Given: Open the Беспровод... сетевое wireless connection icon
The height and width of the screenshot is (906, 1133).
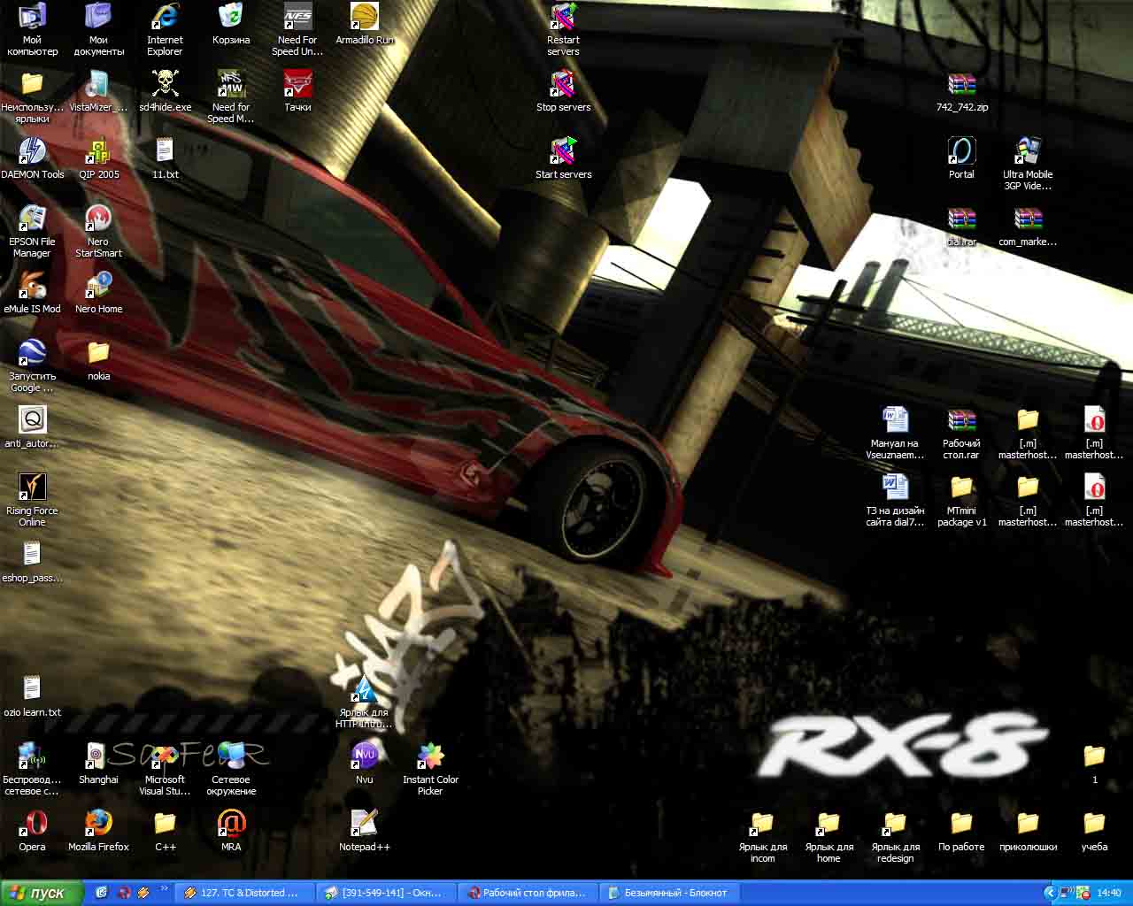Looking at the screenshot, I should click(x=32, y=768).
